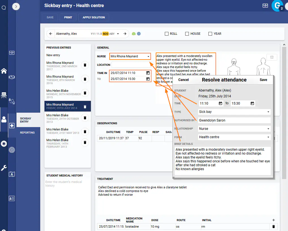Viewport: 288px width, 231px height.
Task: Expand the sidebar with the chevron arrow
Action: (x=16, y=6)
